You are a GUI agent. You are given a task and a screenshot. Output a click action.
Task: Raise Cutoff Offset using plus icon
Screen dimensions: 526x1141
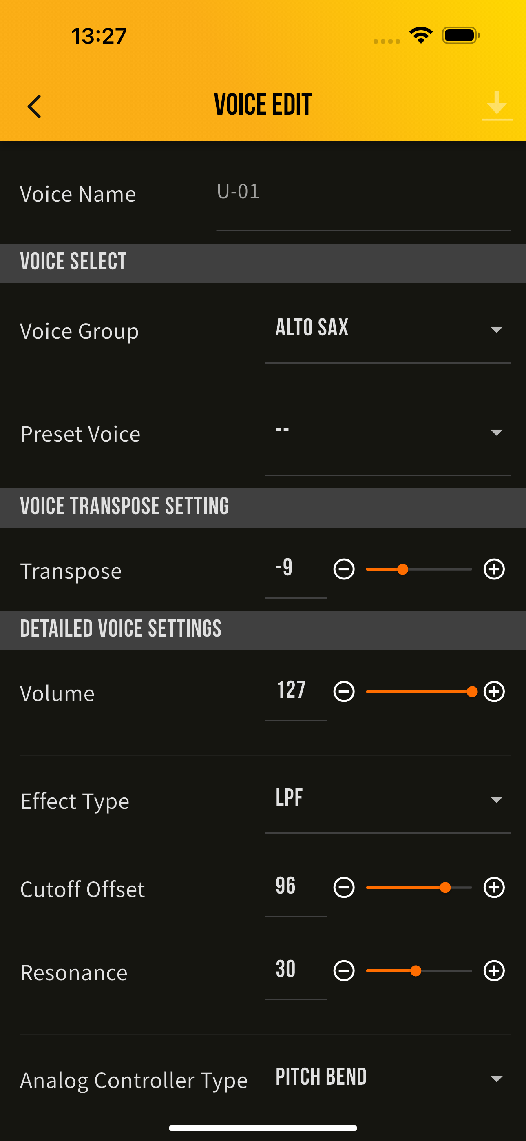point(494,887)
